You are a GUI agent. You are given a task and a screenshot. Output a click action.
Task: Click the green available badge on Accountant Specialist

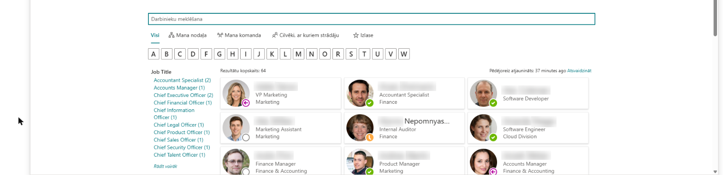(x=370, y=103)
